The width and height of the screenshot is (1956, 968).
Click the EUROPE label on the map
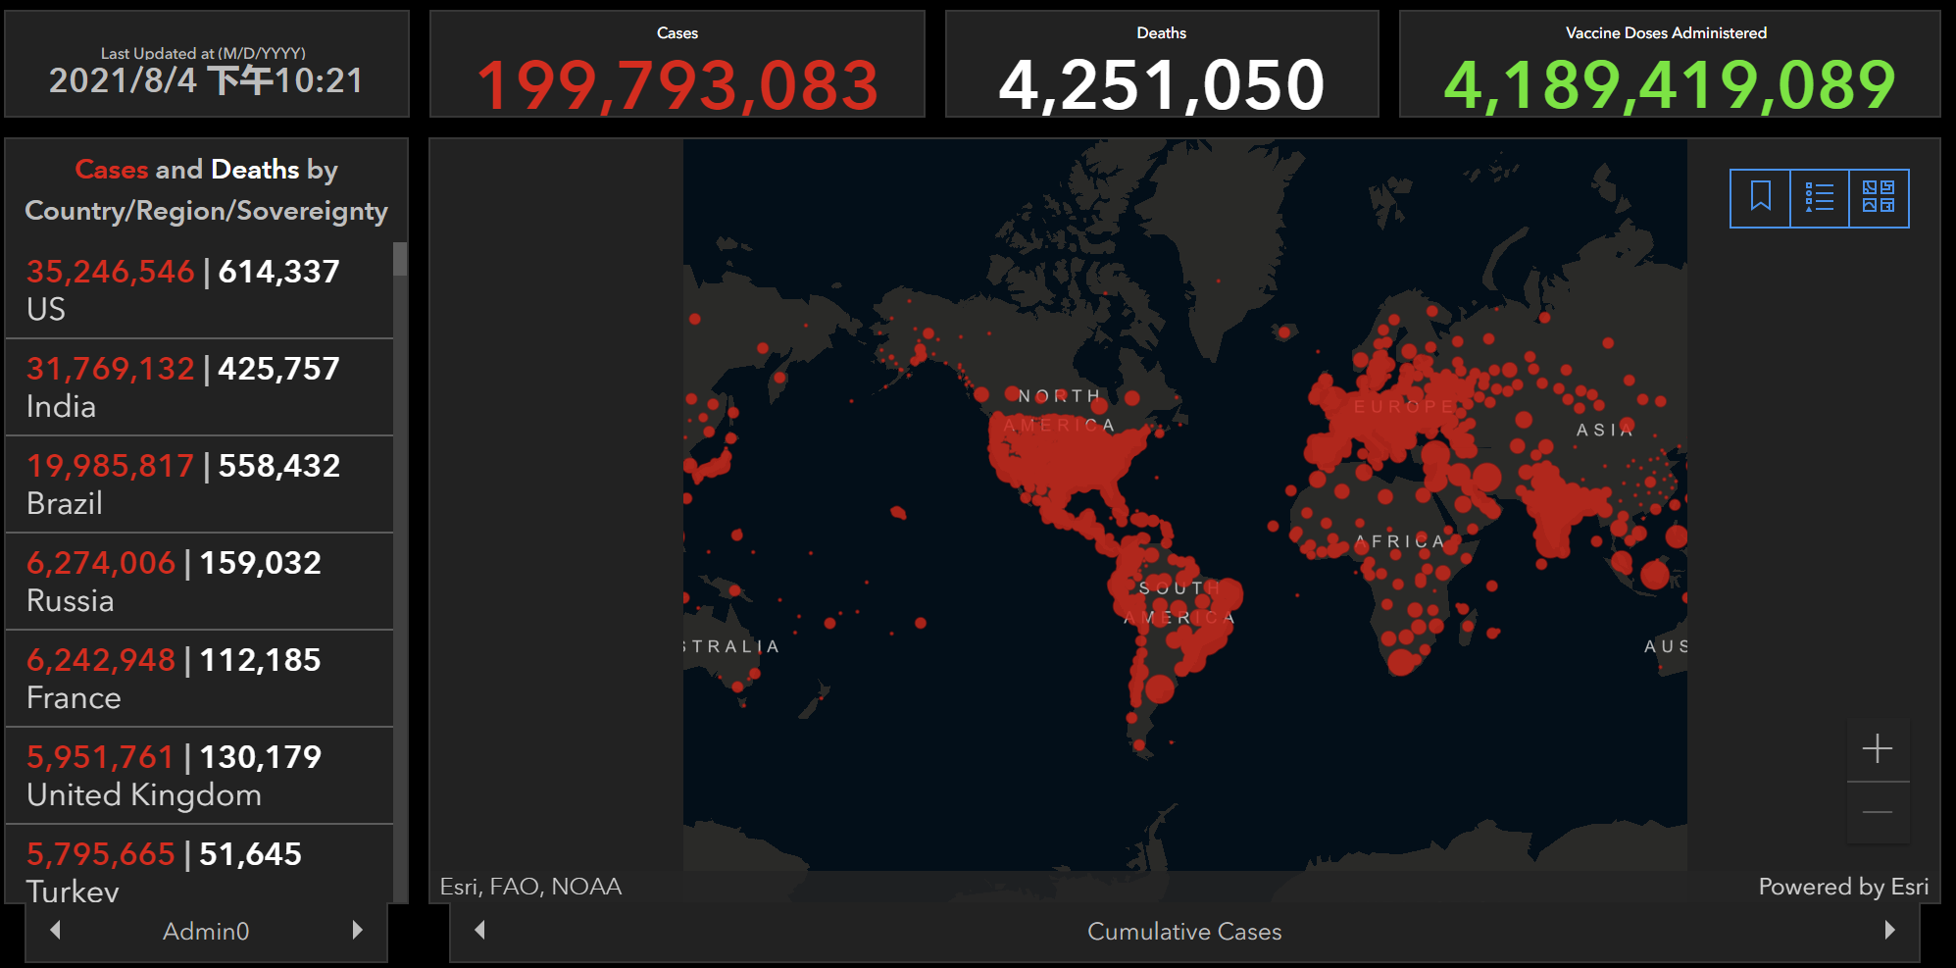click(x=1404, y=406)
